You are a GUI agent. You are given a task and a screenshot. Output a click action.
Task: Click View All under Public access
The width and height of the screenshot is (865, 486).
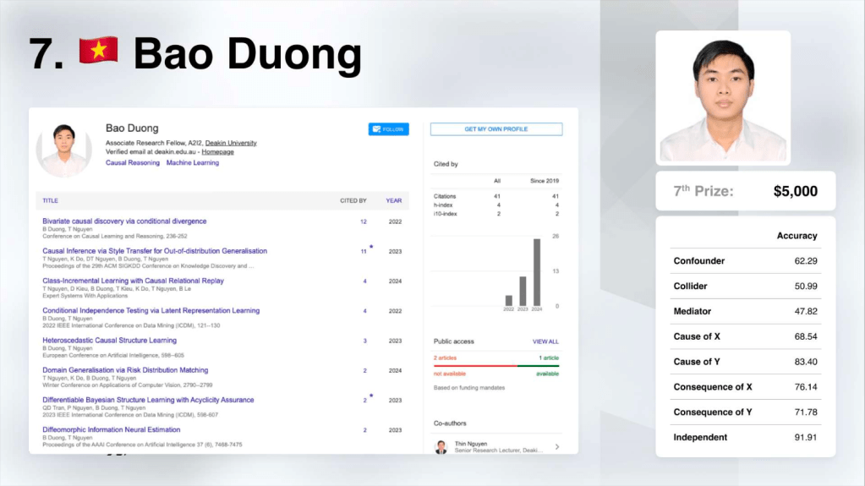coord(545,341)
